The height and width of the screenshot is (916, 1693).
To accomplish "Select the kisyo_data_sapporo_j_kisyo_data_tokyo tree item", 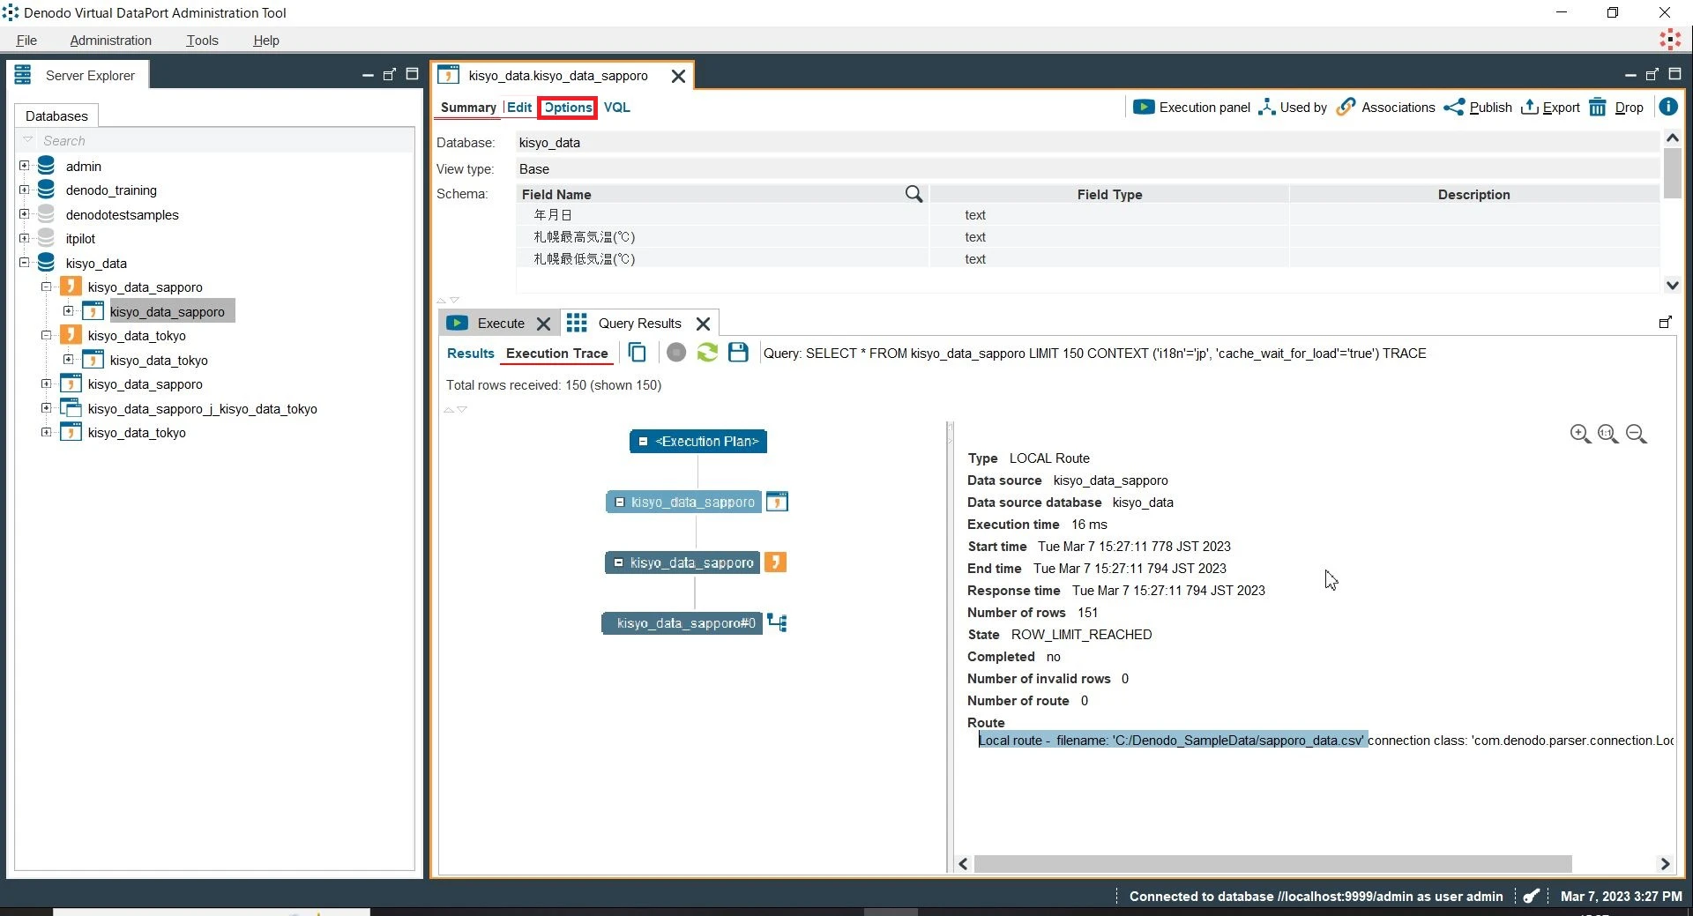I will 202,408.
